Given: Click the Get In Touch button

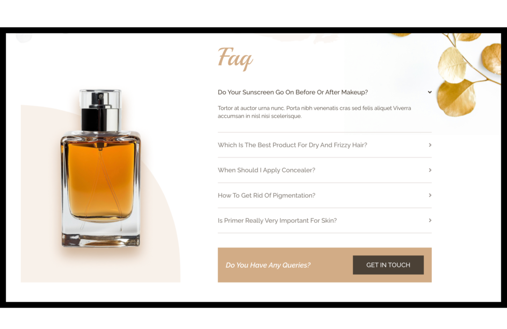Looking at the screenshot, I should [x=388, y=265].
